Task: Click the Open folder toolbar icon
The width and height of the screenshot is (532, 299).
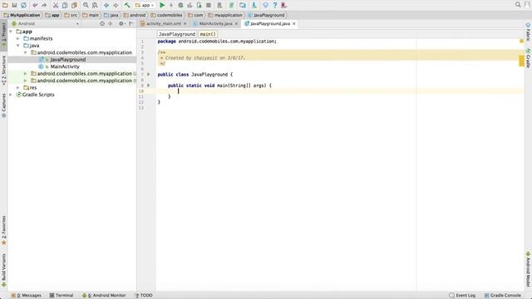Action: click(x=5, y=5)
